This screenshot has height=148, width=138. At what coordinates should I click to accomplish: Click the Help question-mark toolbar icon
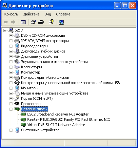tap(51, 22)
